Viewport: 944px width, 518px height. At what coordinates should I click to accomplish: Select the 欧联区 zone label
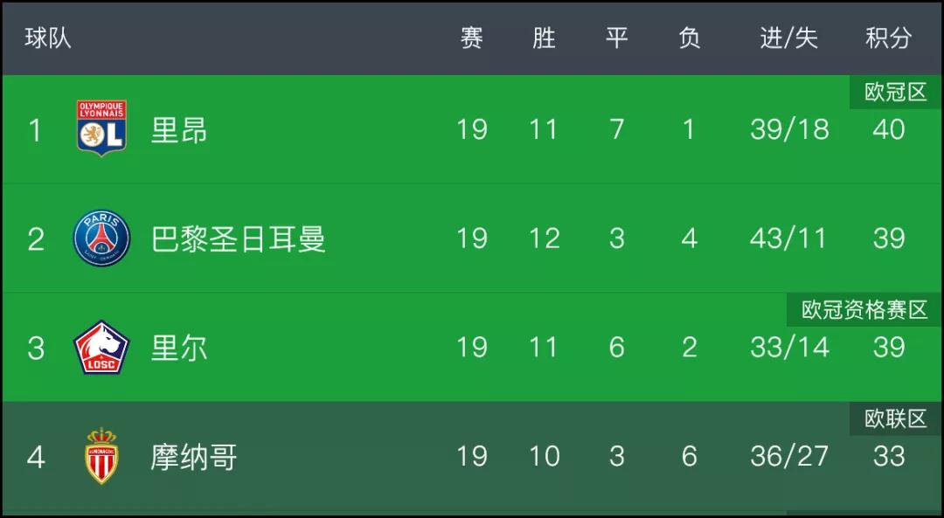click(x=895, y=418)
